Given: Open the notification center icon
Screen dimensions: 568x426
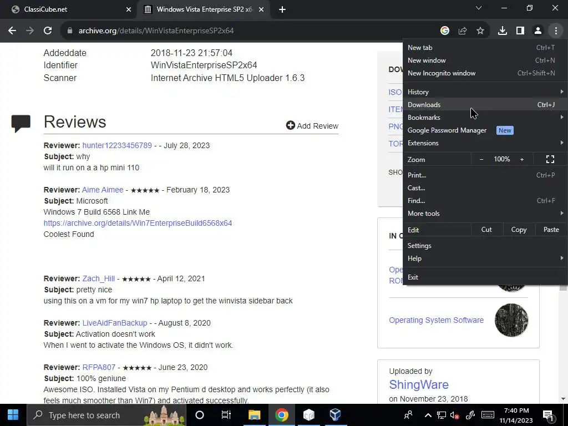Looking at the screenshot, I should click(x=549, y=415).
